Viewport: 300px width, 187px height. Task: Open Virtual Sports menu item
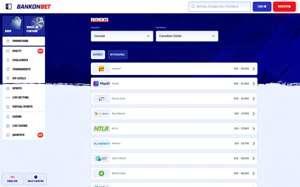point(24,107)
